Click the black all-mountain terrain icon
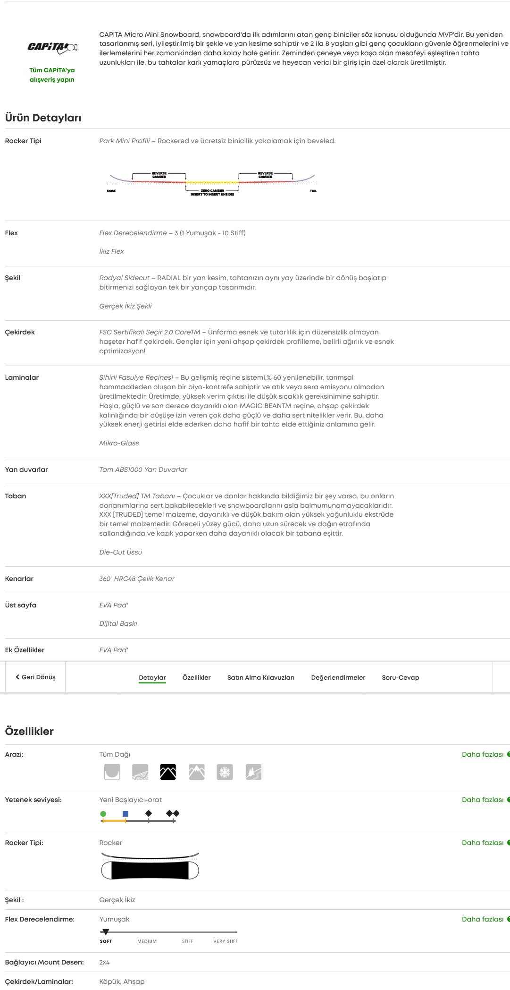This screenshot has height=990, width=510. 168,771
